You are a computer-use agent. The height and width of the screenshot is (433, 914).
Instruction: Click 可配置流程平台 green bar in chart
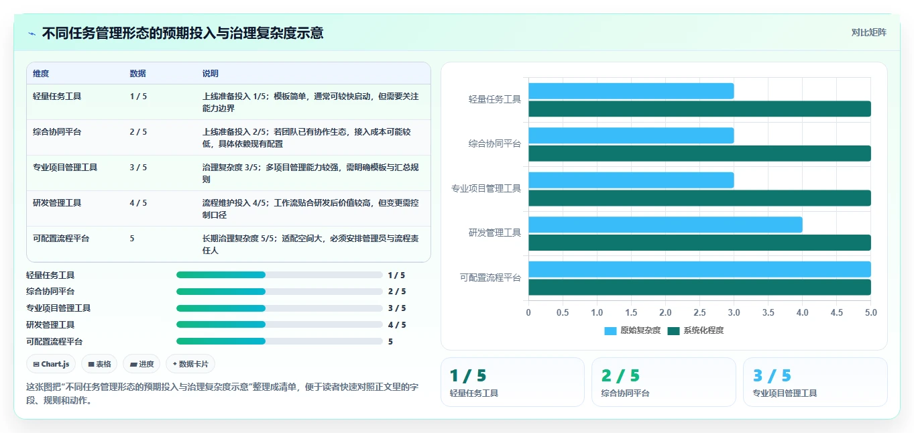click(x=699, y=288)
